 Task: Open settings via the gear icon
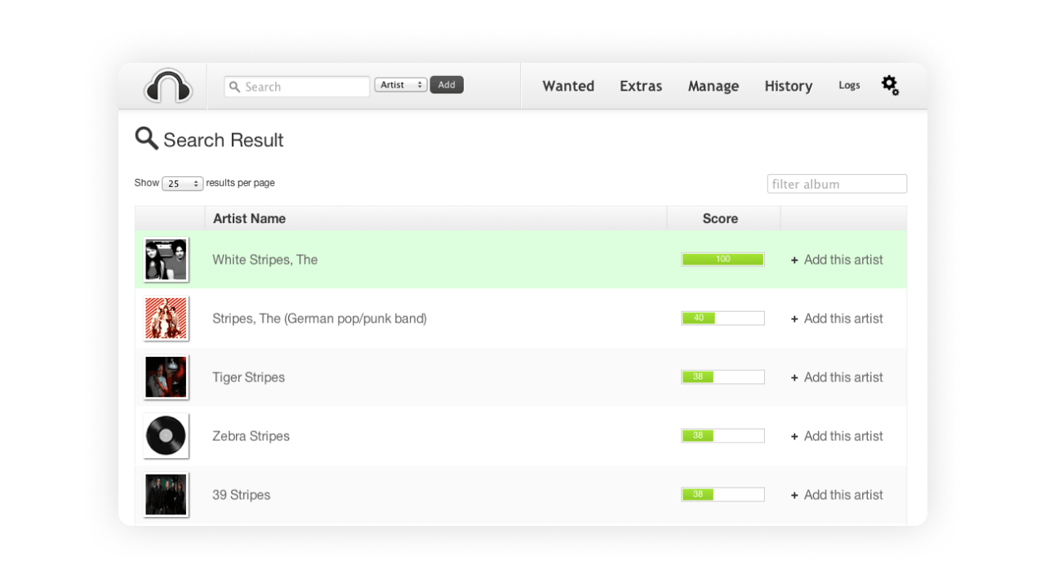(x=890, y=85)
